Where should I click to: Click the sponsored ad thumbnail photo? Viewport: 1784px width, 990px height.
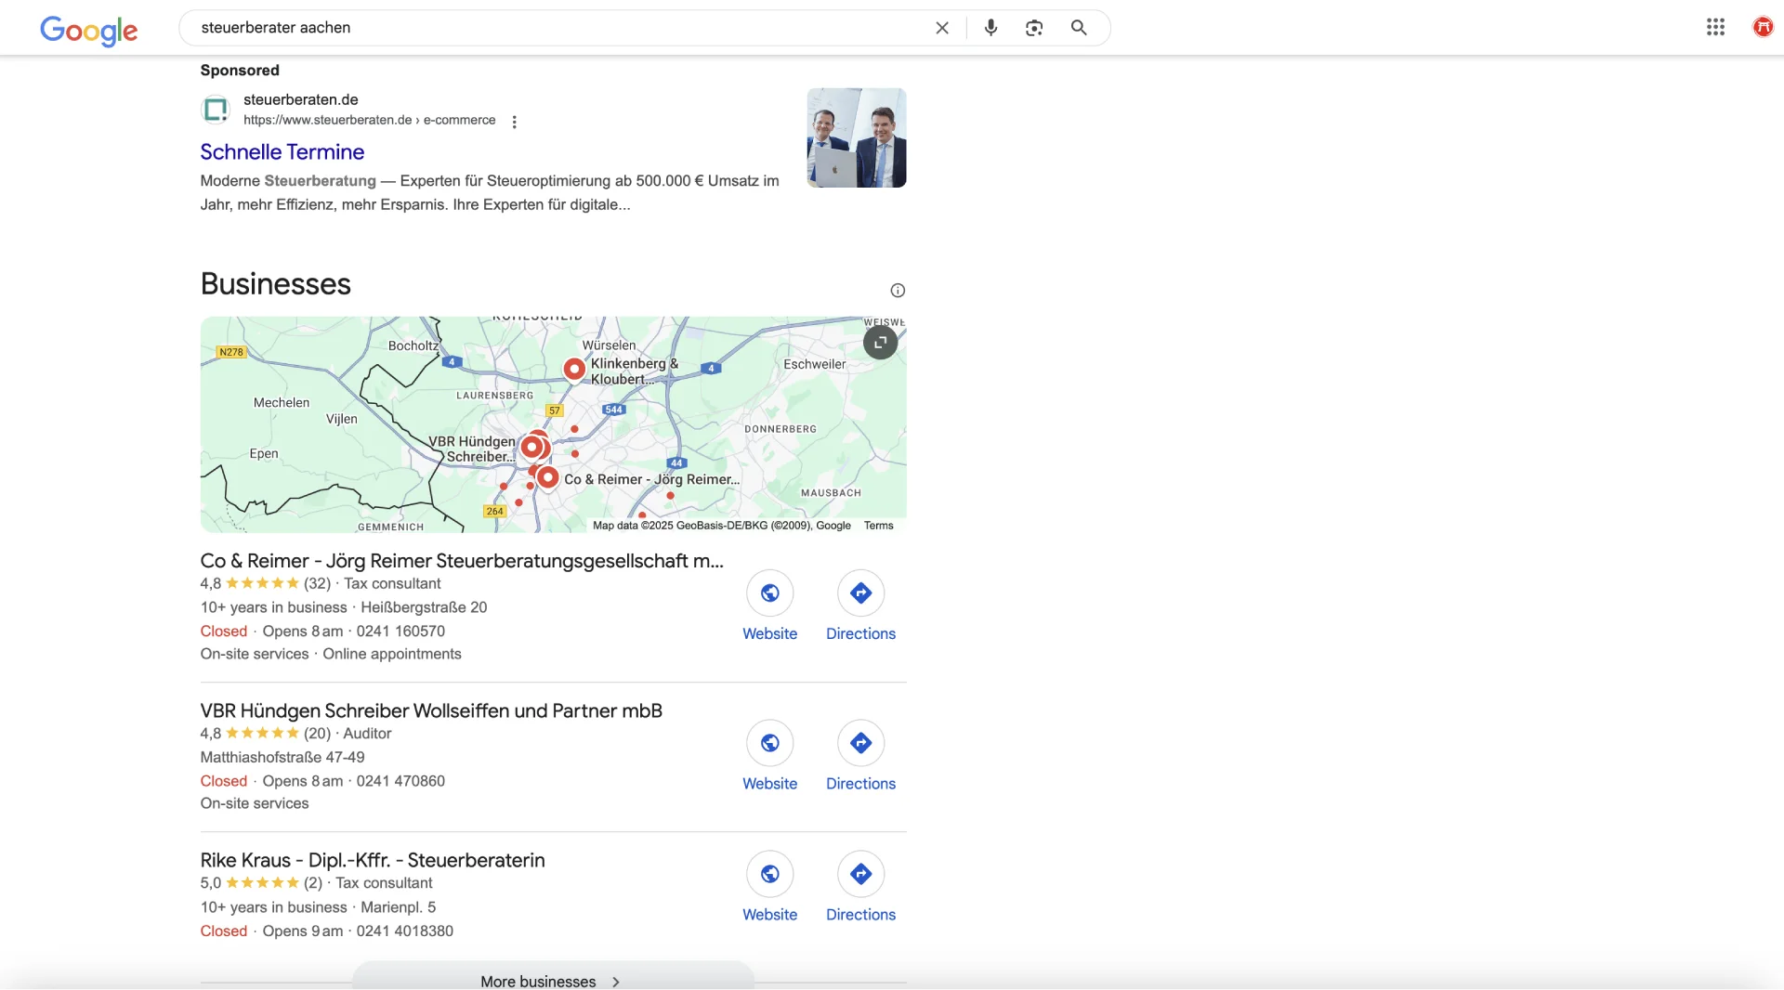pos(856,137)
